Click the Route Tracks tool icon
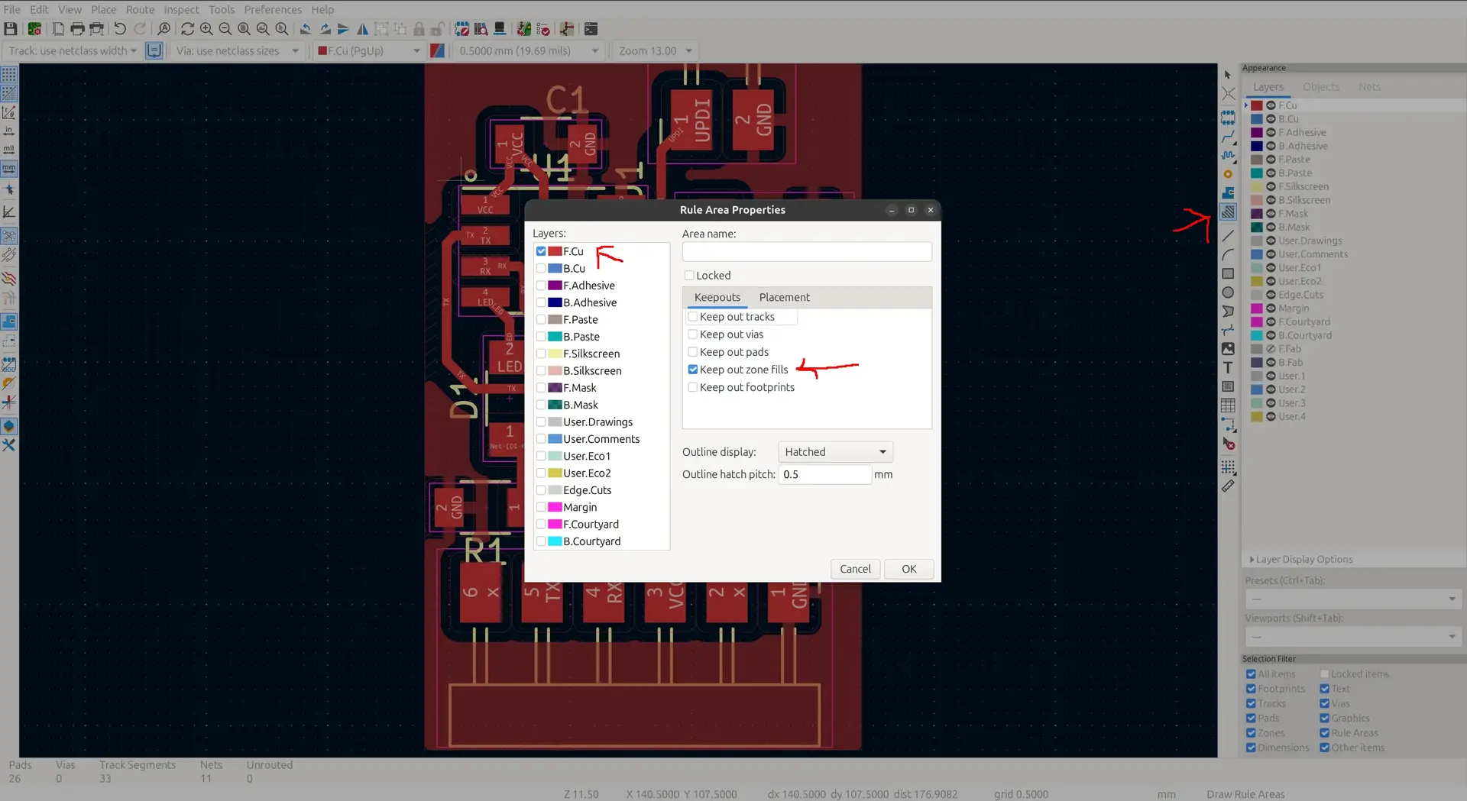 coord(1228,137)
